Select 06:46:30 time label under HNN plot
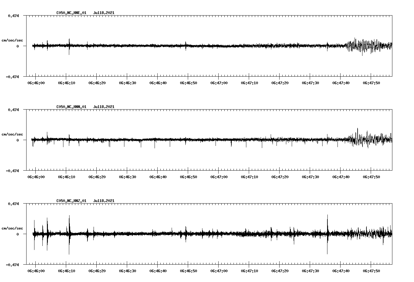414x282 pixels. (x=127, y=177)
